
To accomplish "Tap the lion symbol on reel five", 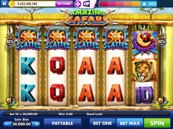I will click(144, 70).
